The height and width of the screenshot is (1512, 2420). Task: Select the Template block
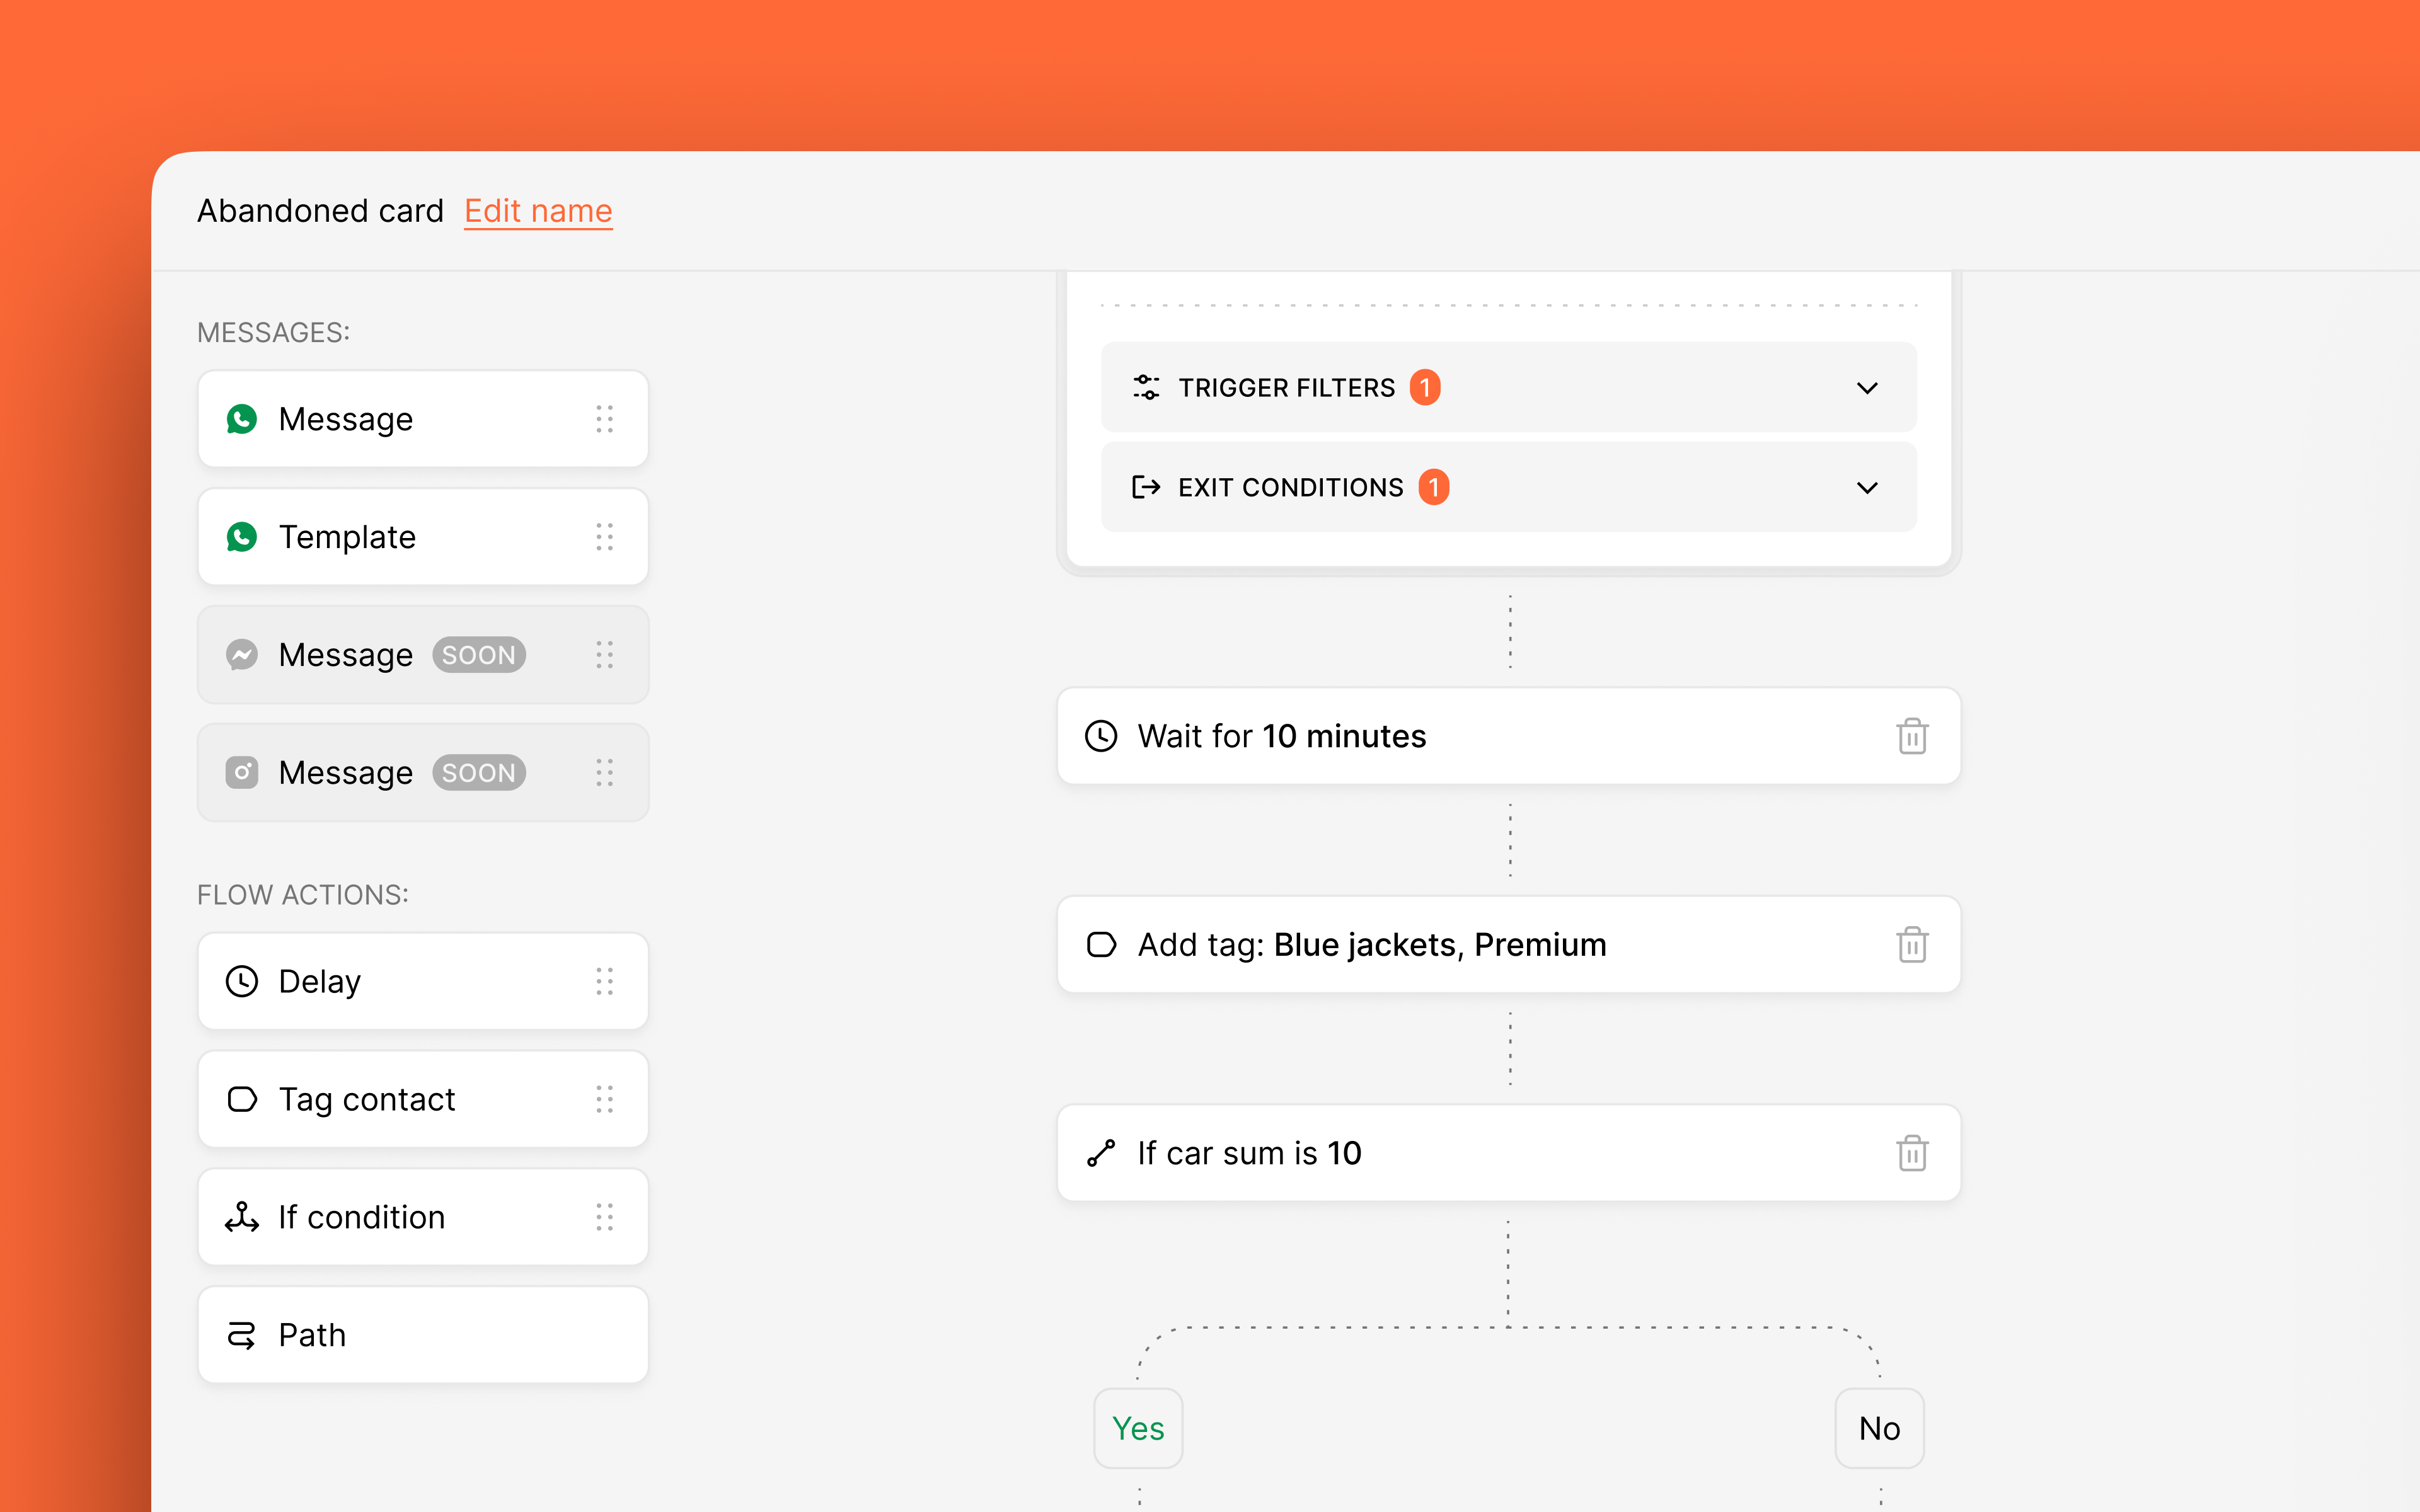click(x=423, y=537)
